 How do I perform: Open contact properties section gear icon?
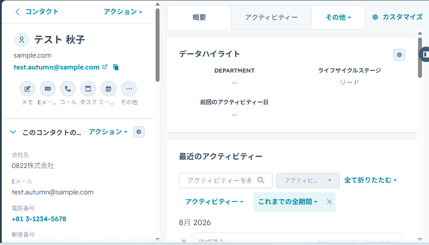[x=139, y=132]
